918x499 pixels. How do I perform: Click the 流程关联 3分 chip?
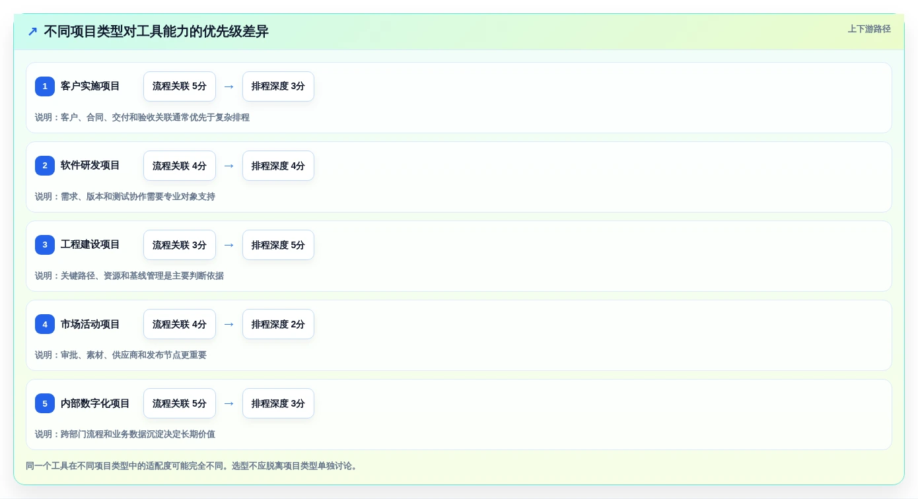coord(180,245)
